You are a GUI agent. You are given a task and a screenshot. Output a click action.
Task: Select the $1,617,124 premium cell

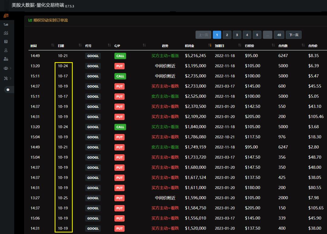[x=195, y=177]
